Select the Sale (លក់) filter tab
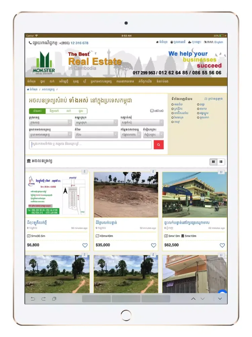The width and height of the screenshot is (252, 337). (69, 111)
